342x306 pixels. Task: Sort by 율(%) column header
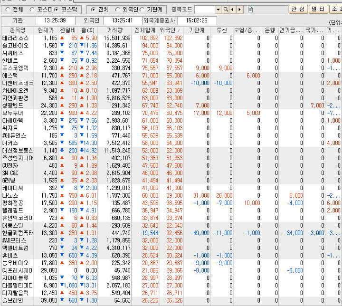click(x=88, y=30)
